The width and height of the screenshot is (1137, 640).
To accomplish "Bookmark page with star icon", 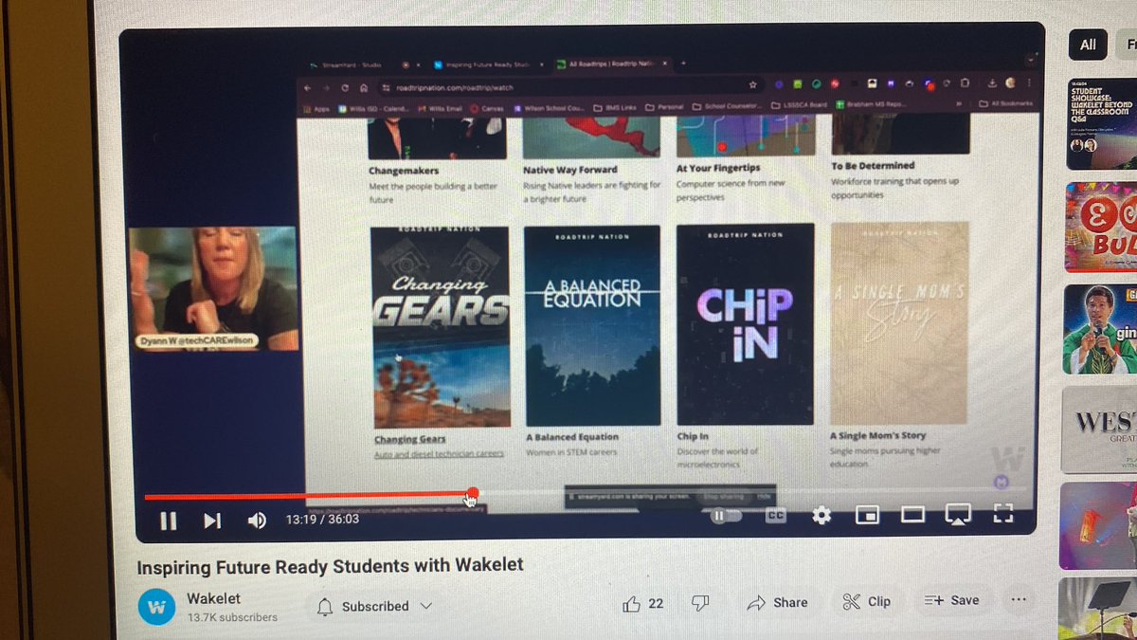I will click(x=751, y=85).
